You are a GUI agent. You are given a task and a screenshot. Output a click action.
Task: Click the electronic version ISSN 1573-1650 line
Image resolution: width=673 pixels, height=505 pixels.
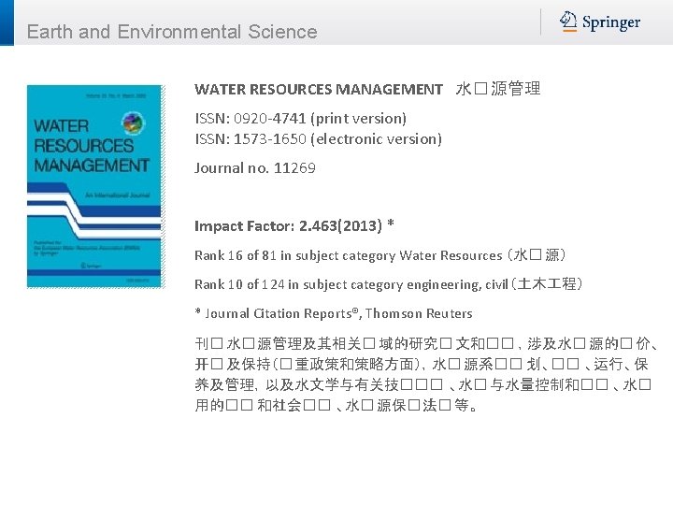pyautogui.click(x=319, y=138)
